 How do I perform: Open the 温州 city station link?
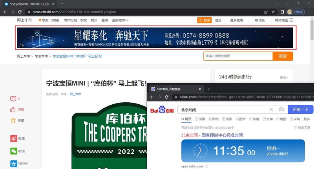point(104,20)
